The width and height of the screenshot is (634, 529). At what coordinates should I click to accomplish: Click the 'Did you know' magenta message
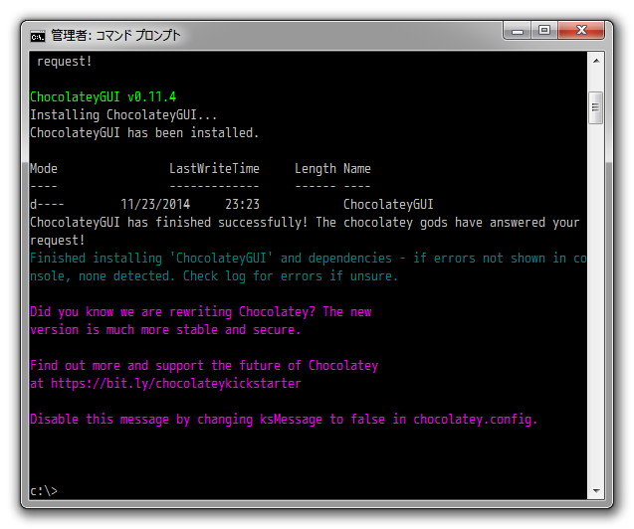[x=199, y=312]
